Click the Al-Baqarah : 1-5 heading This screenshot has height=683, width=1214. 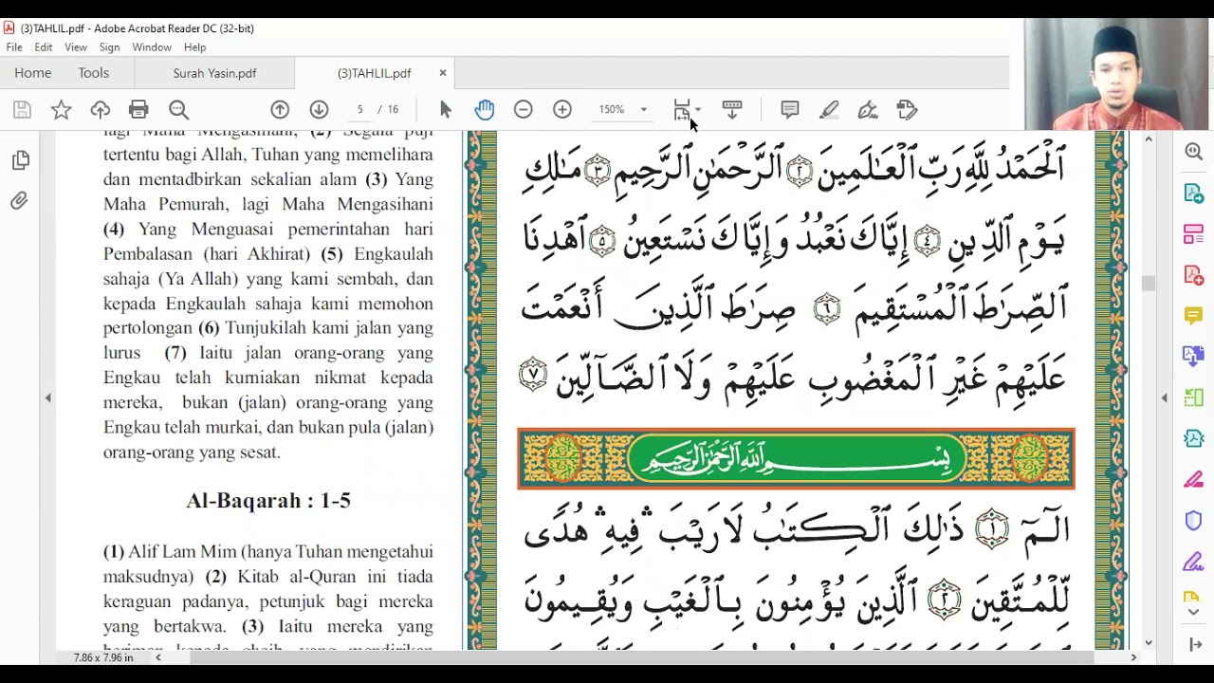(x=268, y=501)
